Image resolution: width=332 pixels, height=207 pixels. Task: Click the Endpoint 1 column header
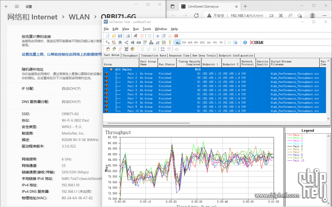click(211, 63)
